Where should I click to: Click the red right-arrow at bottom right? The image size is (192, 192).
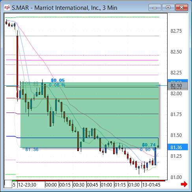coord(184,184)
